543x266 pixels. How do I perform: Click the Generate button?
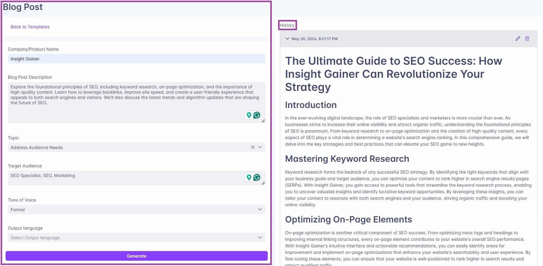(137, 256)
